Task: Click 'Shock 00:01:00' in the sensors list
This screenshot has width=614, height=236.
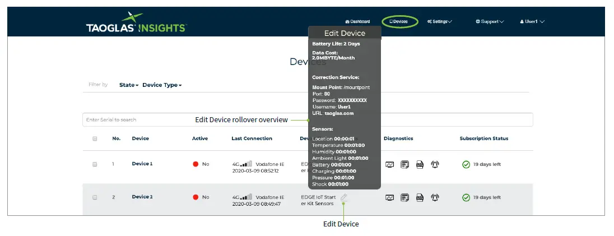Action: tap(330, 184)
